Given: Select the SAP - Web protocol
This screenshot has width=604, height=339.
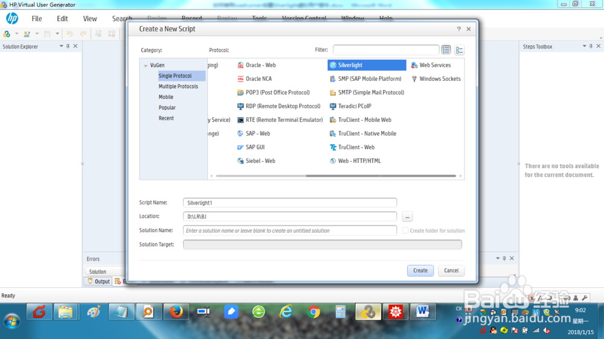Looking at the screenshot, I should click(254, 133).
